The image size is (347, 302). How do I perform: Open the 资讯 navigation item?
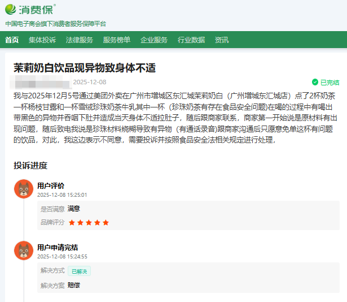click(x=222, y=40)
